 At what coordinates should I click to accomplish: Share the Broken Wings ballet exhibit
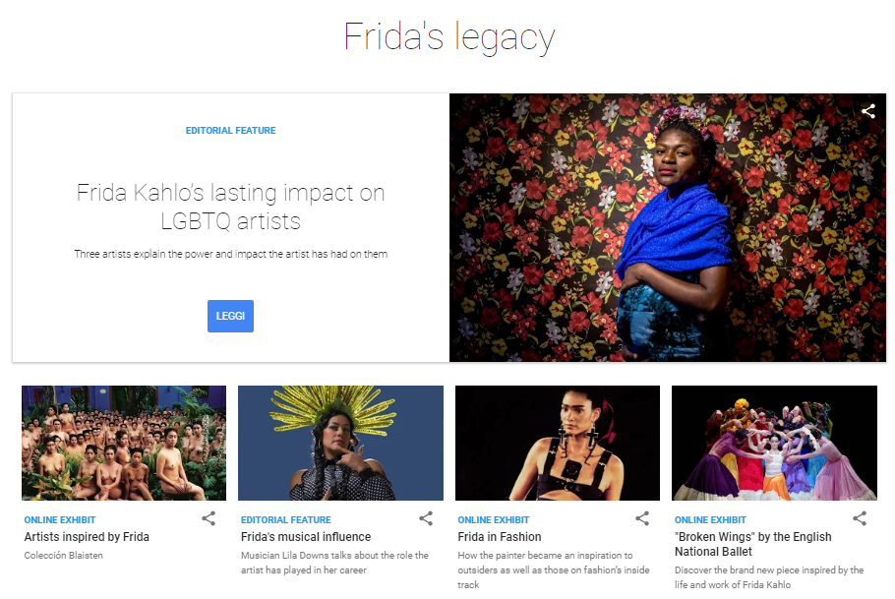pyautogui.click(x=860, y=518)
